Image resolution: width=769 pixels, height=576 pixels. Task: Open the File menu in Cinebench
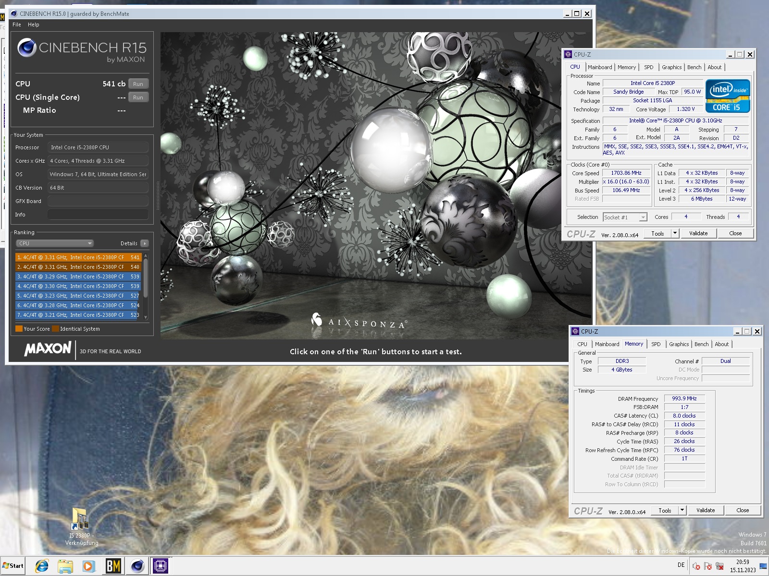[x=17, y=24]
